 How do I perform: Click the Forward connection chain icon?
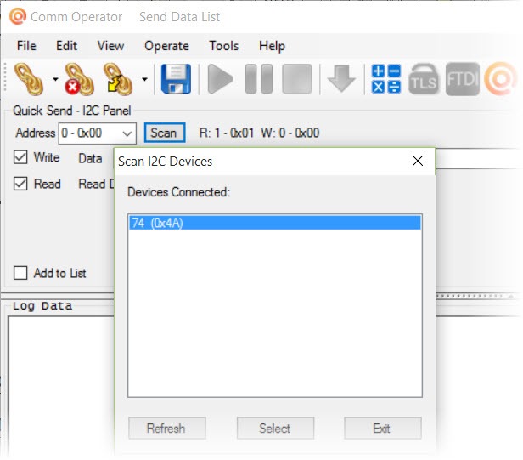pos(118,80)
